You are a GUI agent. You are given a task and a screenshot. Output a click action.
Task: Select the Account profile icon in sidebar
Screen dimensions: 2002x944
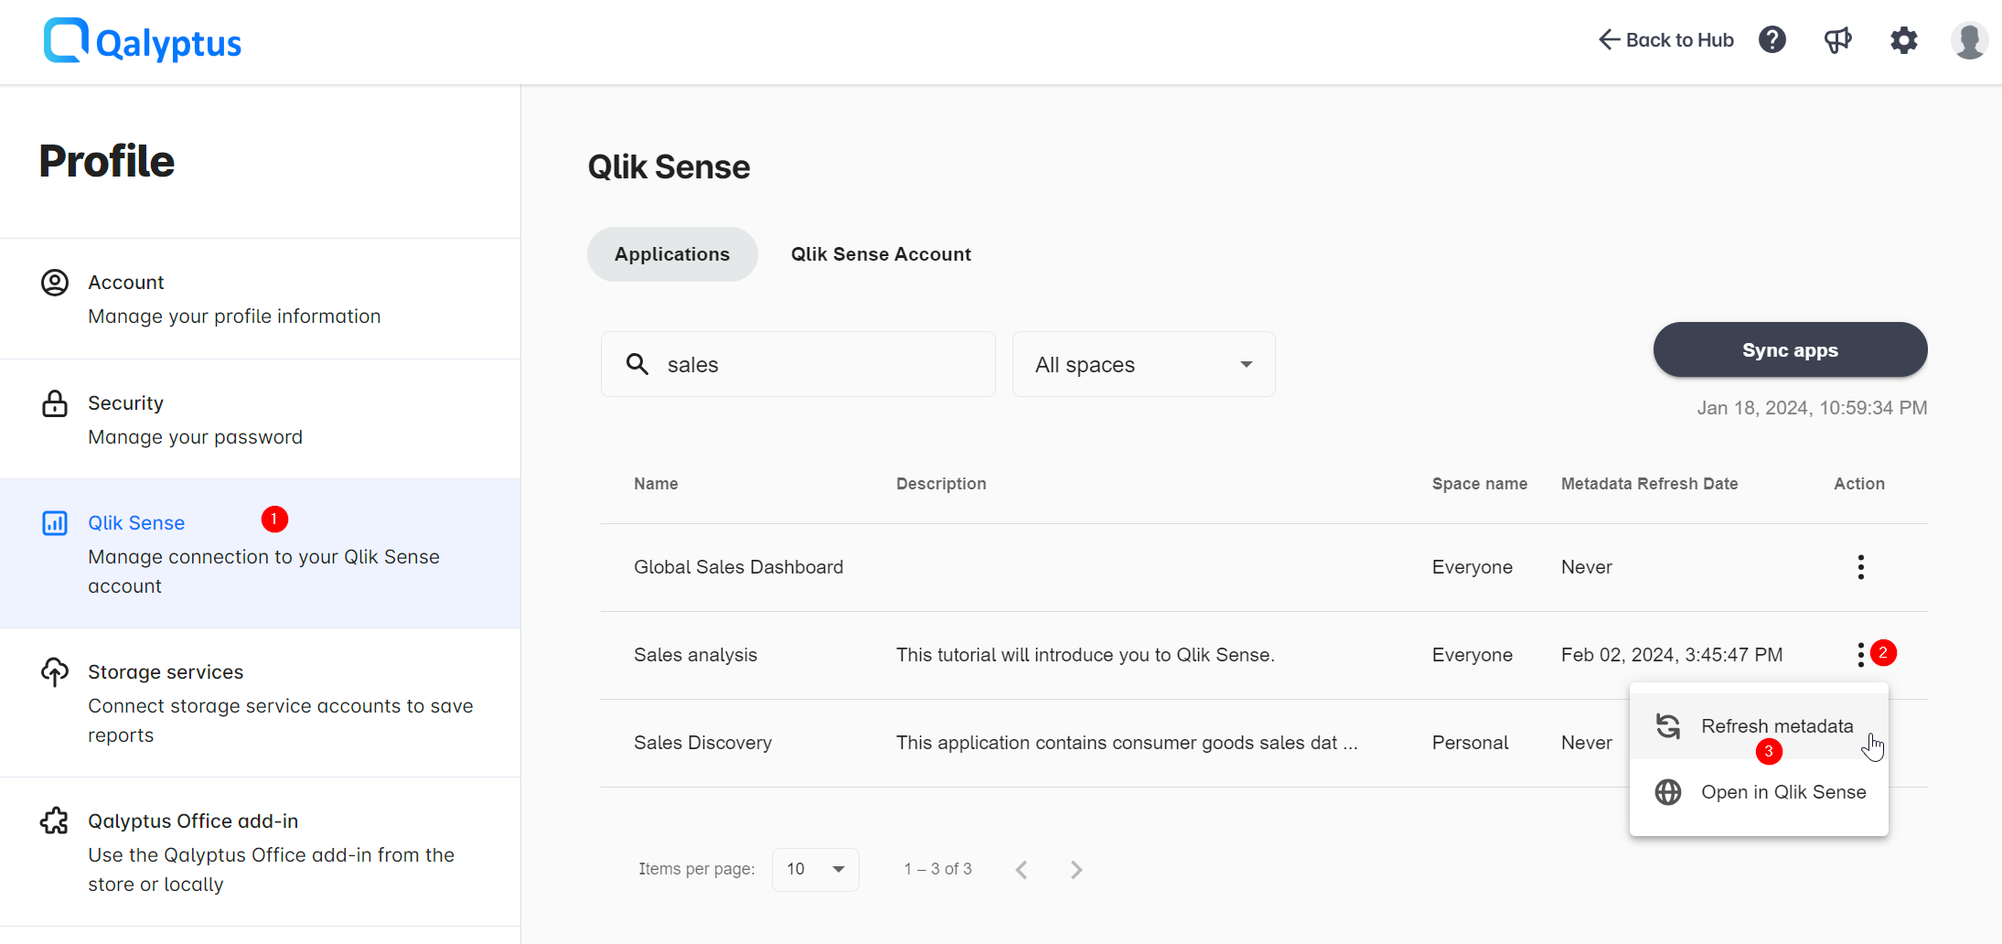tap(54, 283)
